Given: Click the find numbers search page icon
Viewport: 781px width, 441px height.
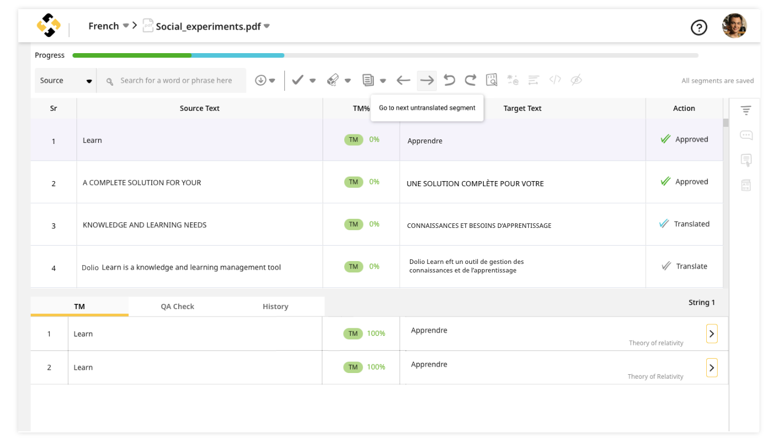Looking at the screenshot, I should (492, 80).
